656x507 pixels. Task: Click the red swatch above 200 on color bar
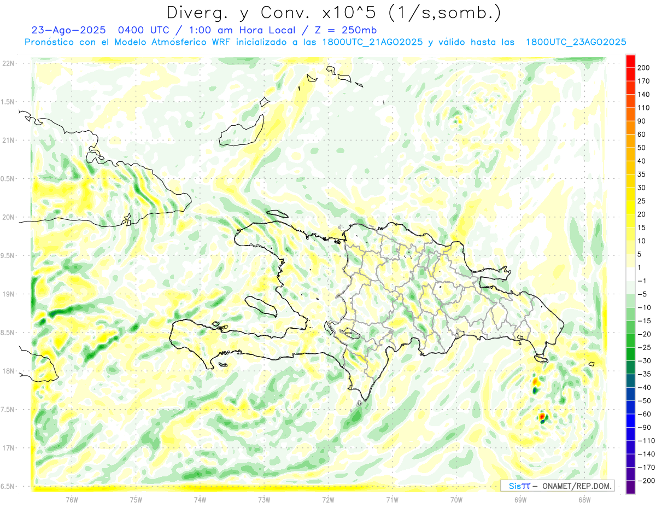coord(630,61)
